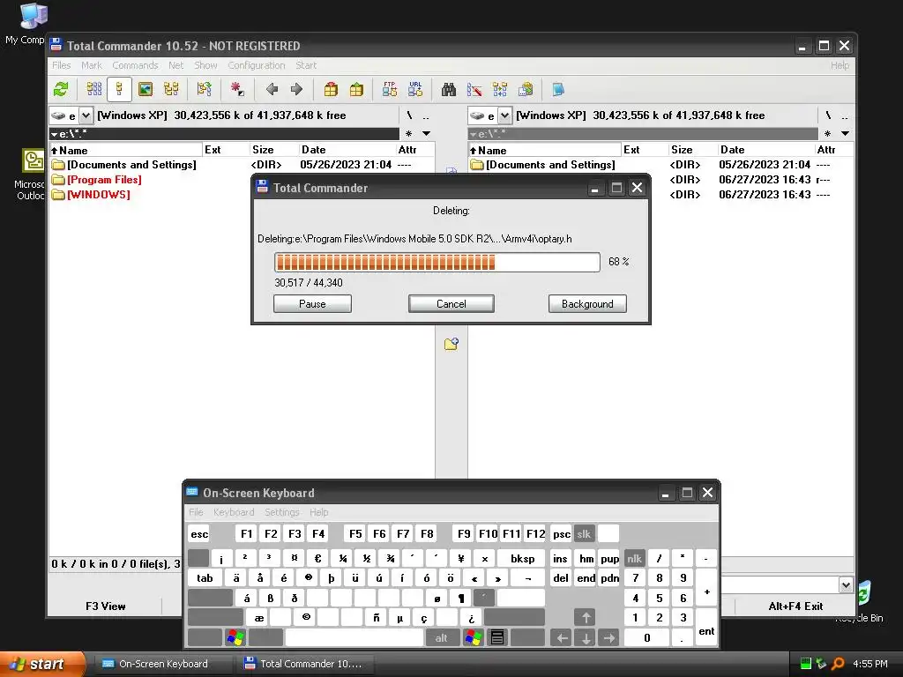Click the left arrow key on On-Screen Keyboard
Screen dimensions: 903x677
tap(562, 637)
